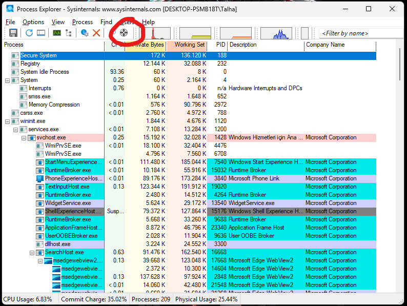Click the dllhost.exe process icon
Image resolution: width=407 pixels, height=306 pixels.
tap(39, 244)
